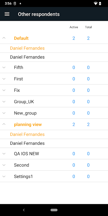Screen dimensions: 108x216
Task: Expand the Fix group chevron
Action: (x=4, y=90)
